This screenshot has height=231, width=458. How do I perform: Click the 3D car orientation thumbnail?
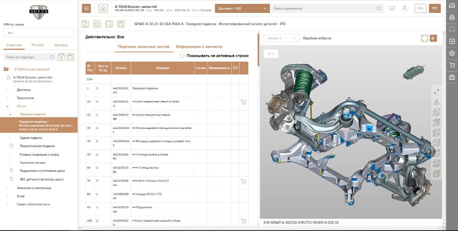click(x=413, y=72)
